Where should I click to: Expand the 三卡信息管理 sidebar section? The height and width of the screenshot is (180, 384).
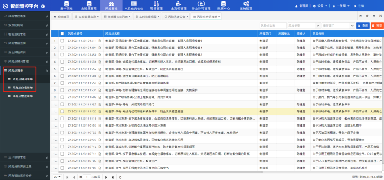pyautogui.click(x=25, y=157)
